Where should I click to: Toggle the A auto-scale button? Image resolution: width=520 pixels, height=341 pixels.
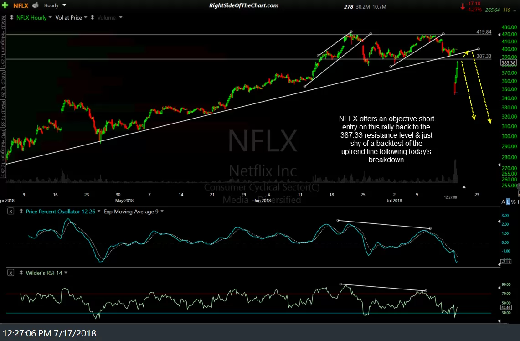[x=504, y=201]
